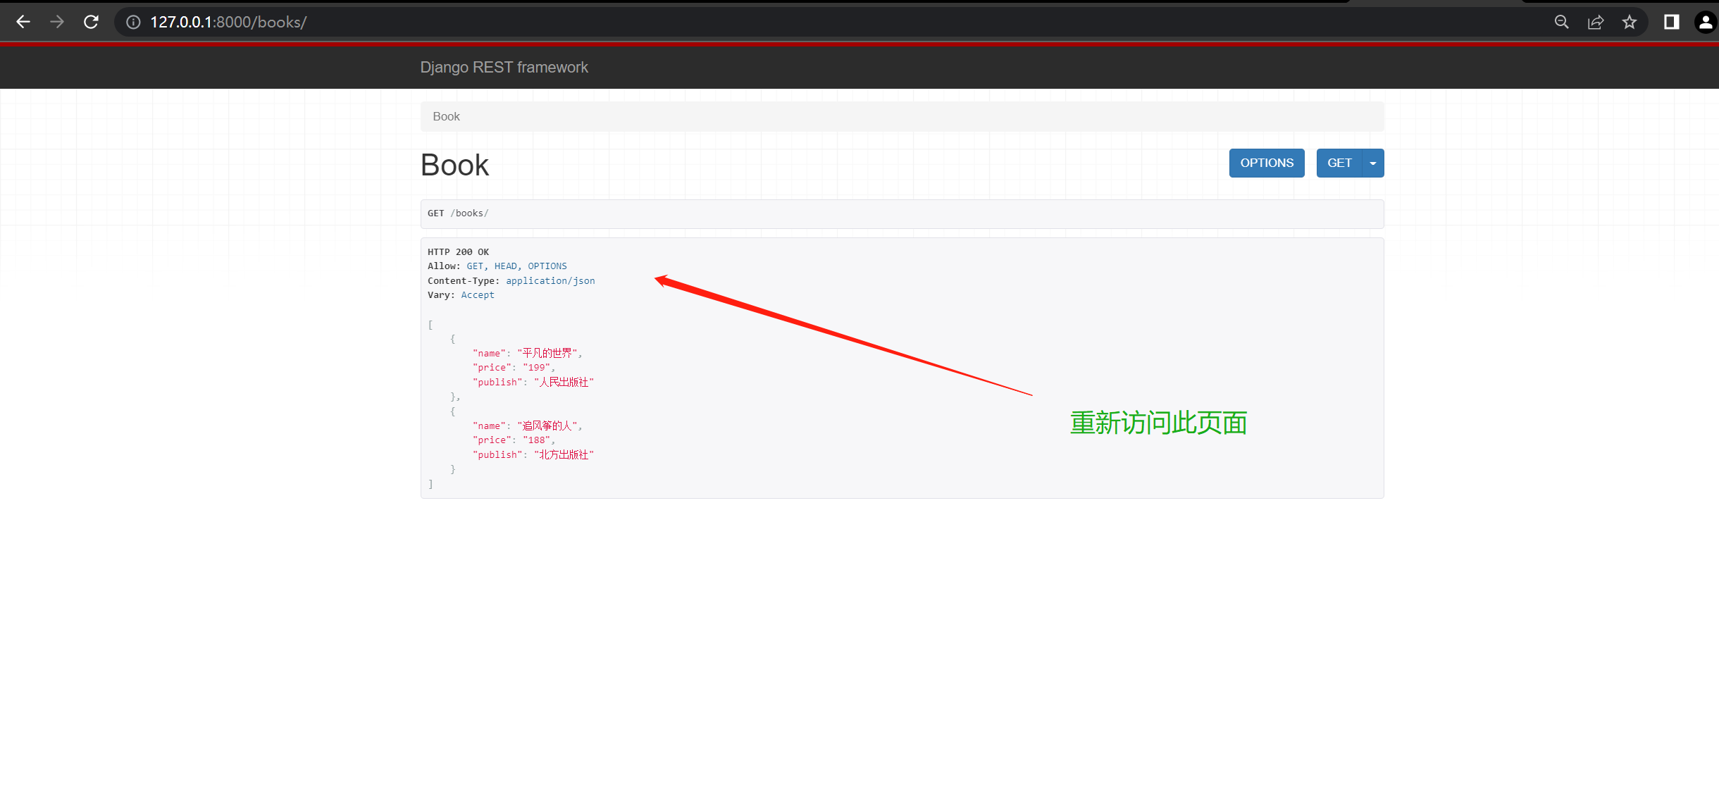Click the browser forward arrow
The image size is (1719, 801).
pos(57,22)
